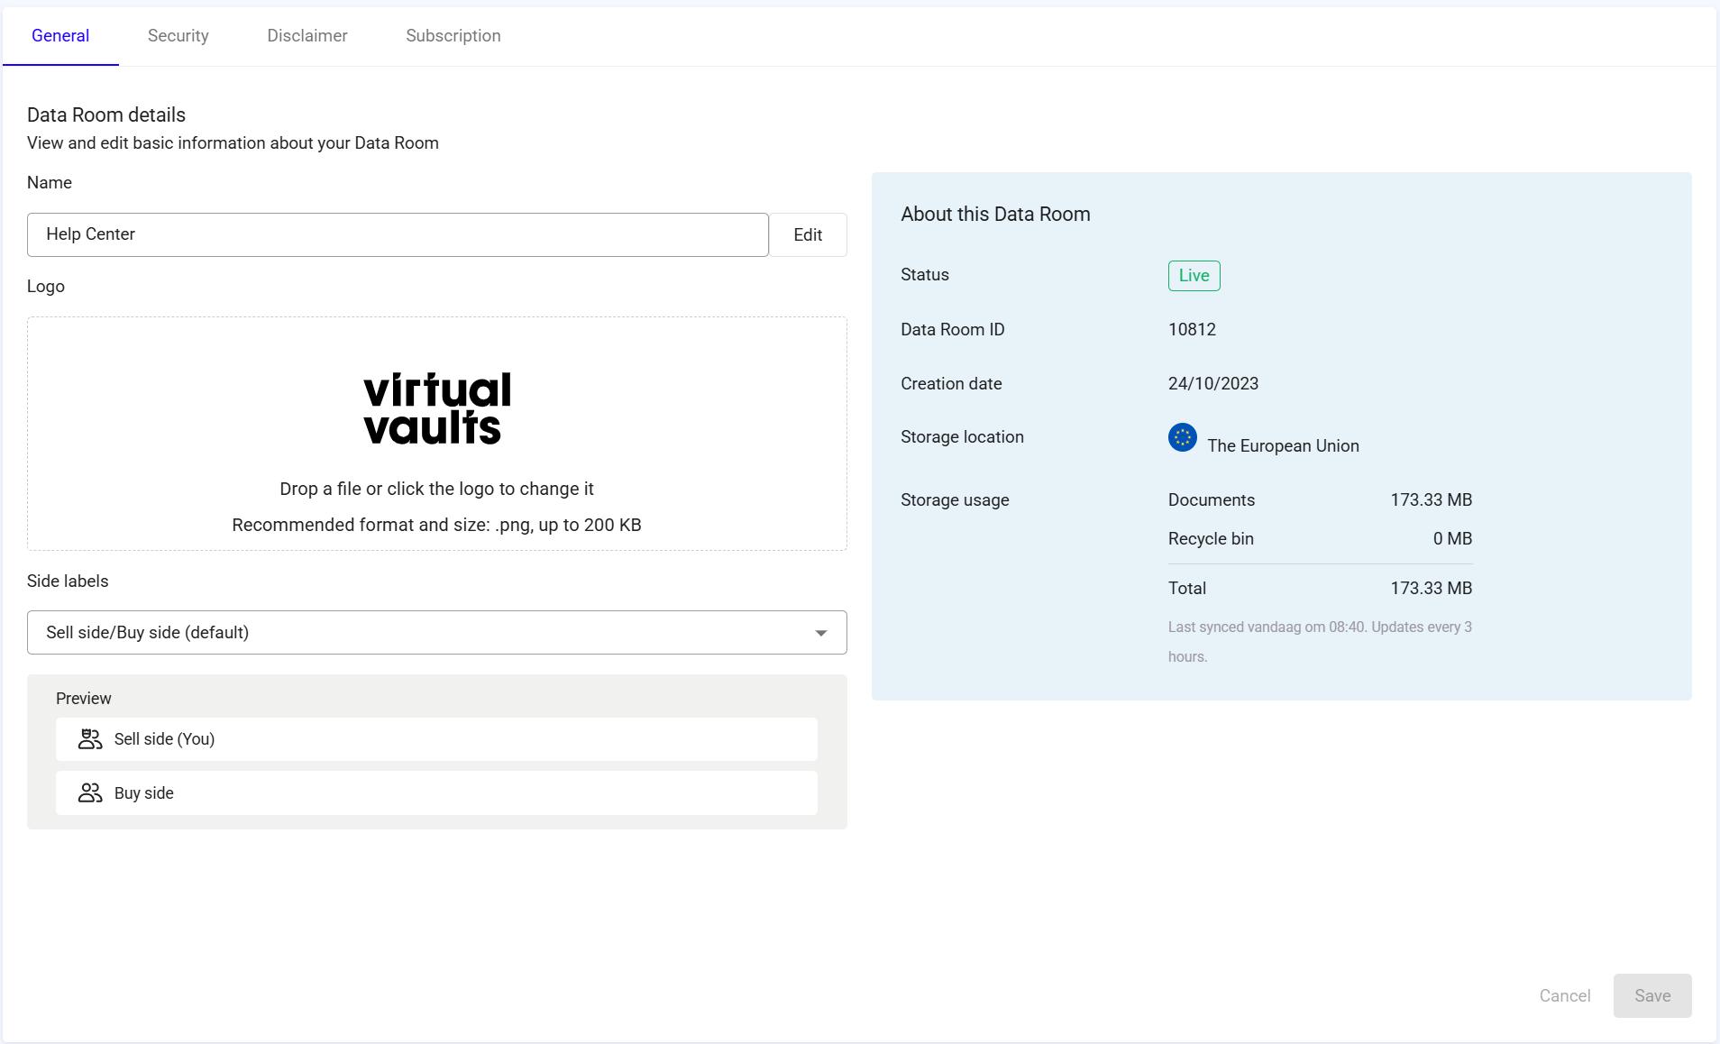Click the Sell side (You) preview row
Viewport: 1720px width, 1044px height.
[x=436, y=739]
